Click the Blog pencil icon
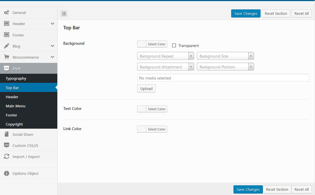The image size is (315, 195). tap(6, 46)
